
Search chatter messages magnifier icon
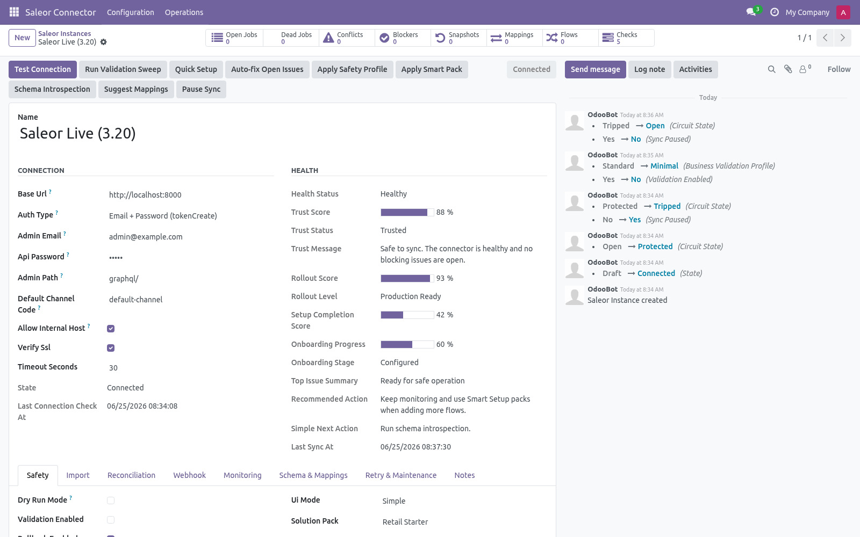pyautogui.click(x=772, y=69)
